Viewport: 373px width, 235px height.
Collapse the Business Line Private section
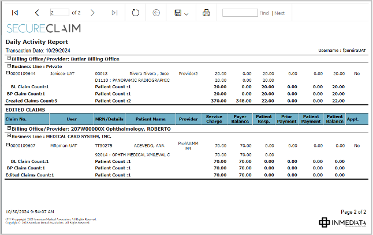(x=8, y=66)
